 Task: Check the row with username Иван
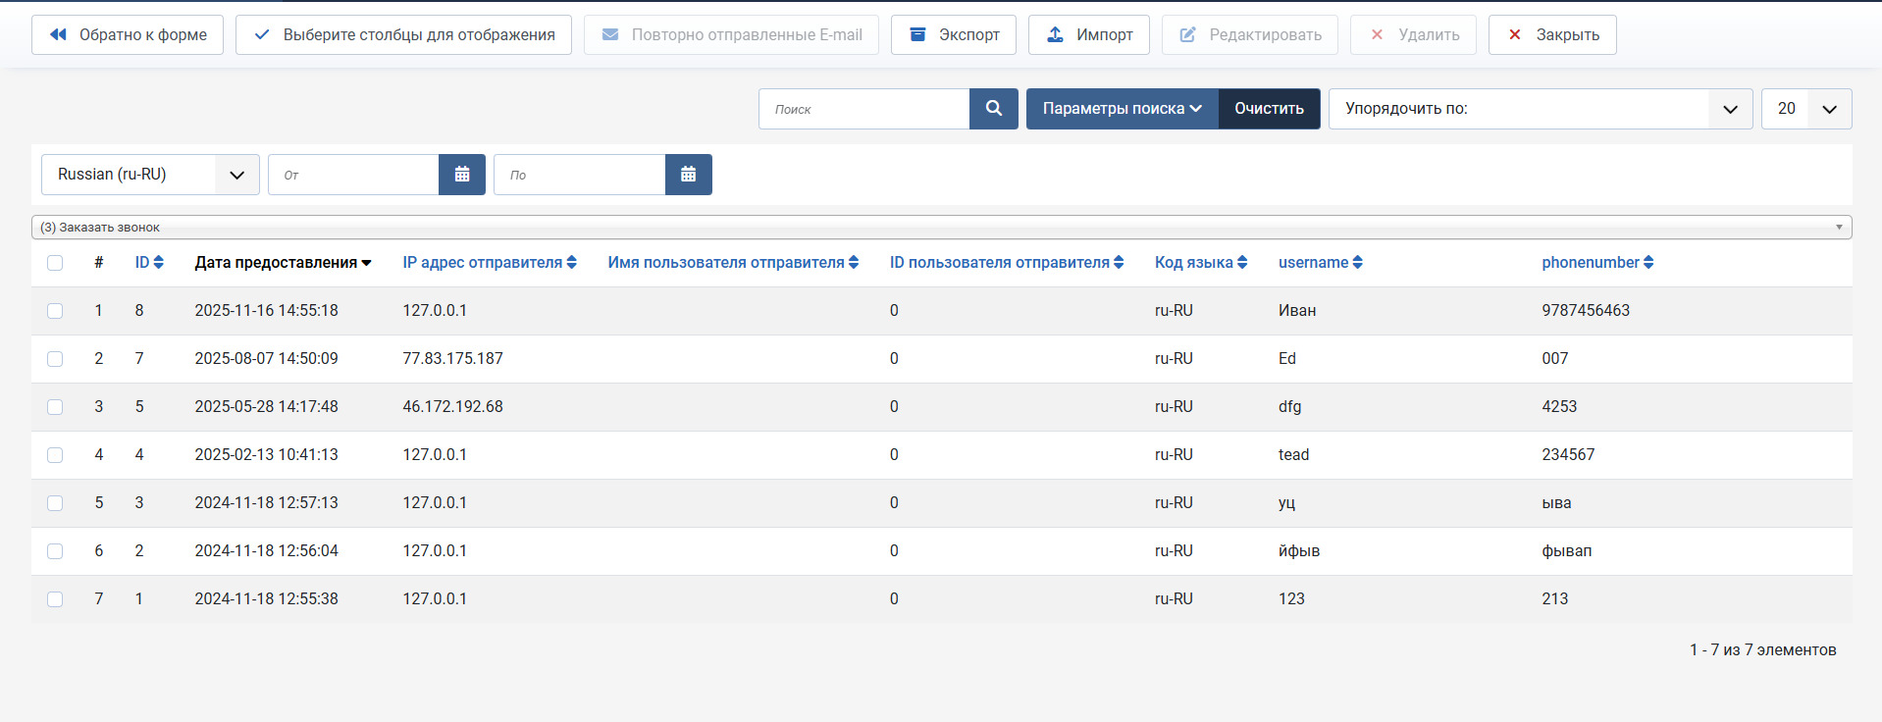[55, 311]
